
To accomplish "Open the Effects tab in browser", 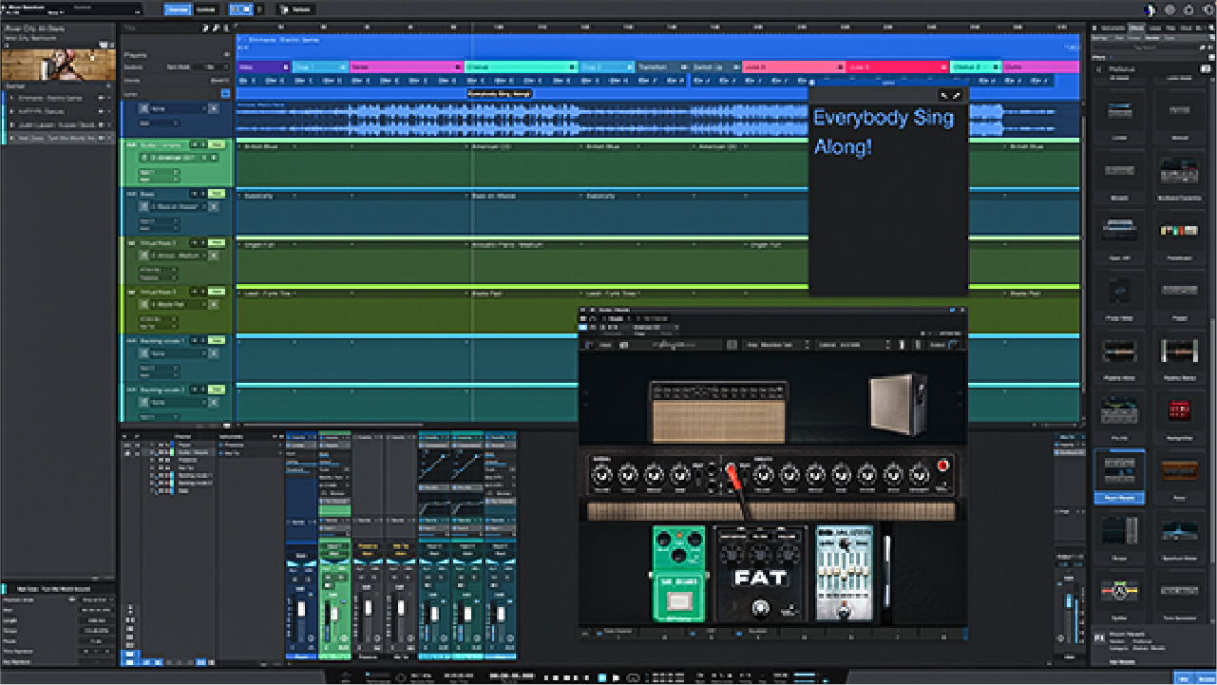I will (x=1137, y=29).
